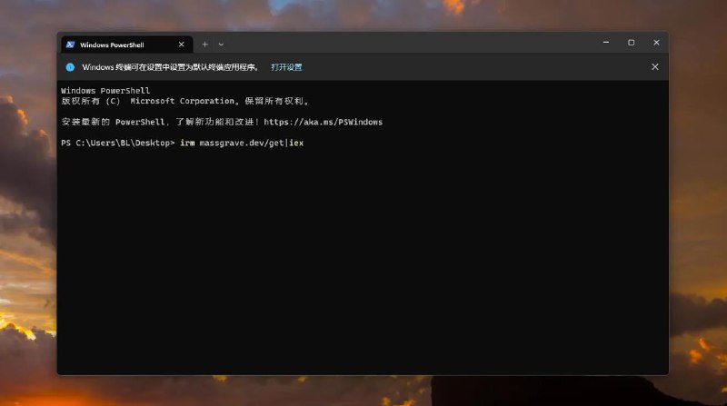727x406 pixels.
Task: Click the first line reading Windows PowerShell
Action: tap(105, 91)
